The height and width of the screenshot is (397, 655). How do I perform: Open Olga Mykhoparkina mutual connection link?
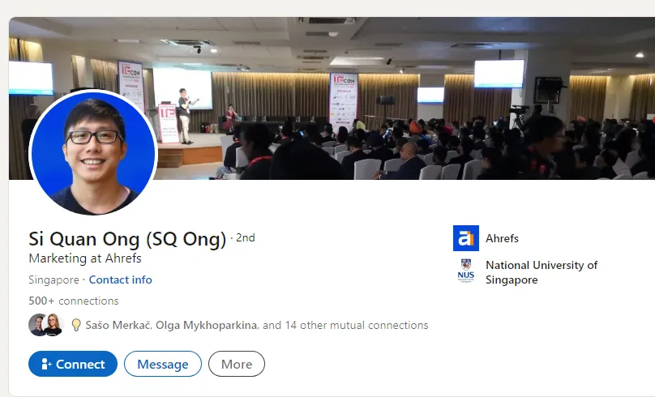pos(207,325)
